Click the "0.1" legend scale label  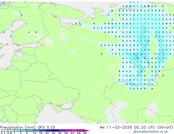pyautogui.click(x=3, y=133)
